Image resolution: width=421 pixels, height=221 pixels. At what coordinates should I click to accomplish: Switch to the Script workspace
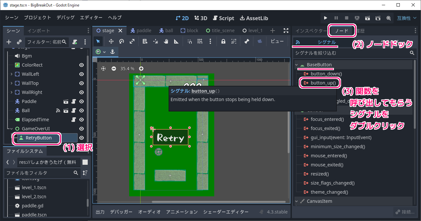[x=223, y=18]
